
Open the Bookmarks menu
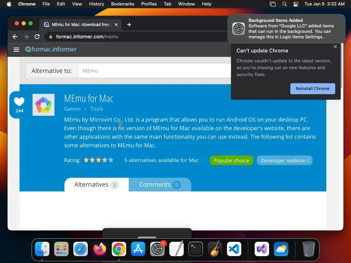click(123, 4)
